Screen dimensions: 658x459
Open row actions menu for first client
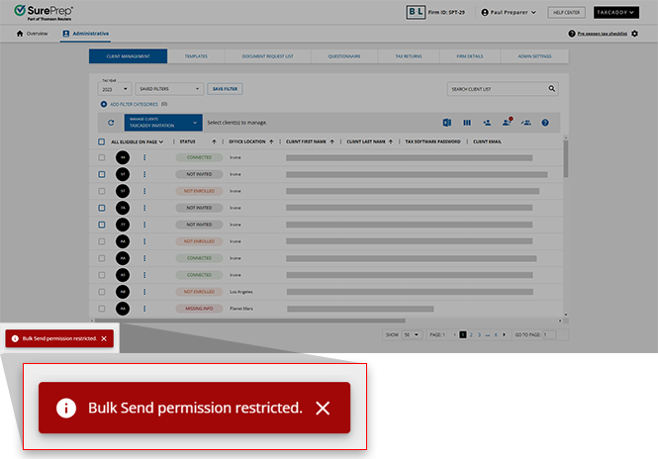pos(143,157)
